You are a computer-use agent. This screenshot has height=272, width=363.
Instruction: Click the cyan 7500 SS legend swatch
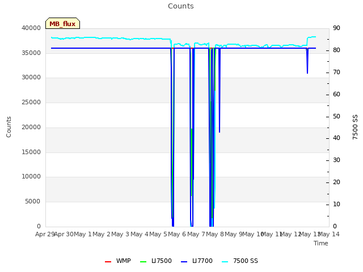(225, 262)
